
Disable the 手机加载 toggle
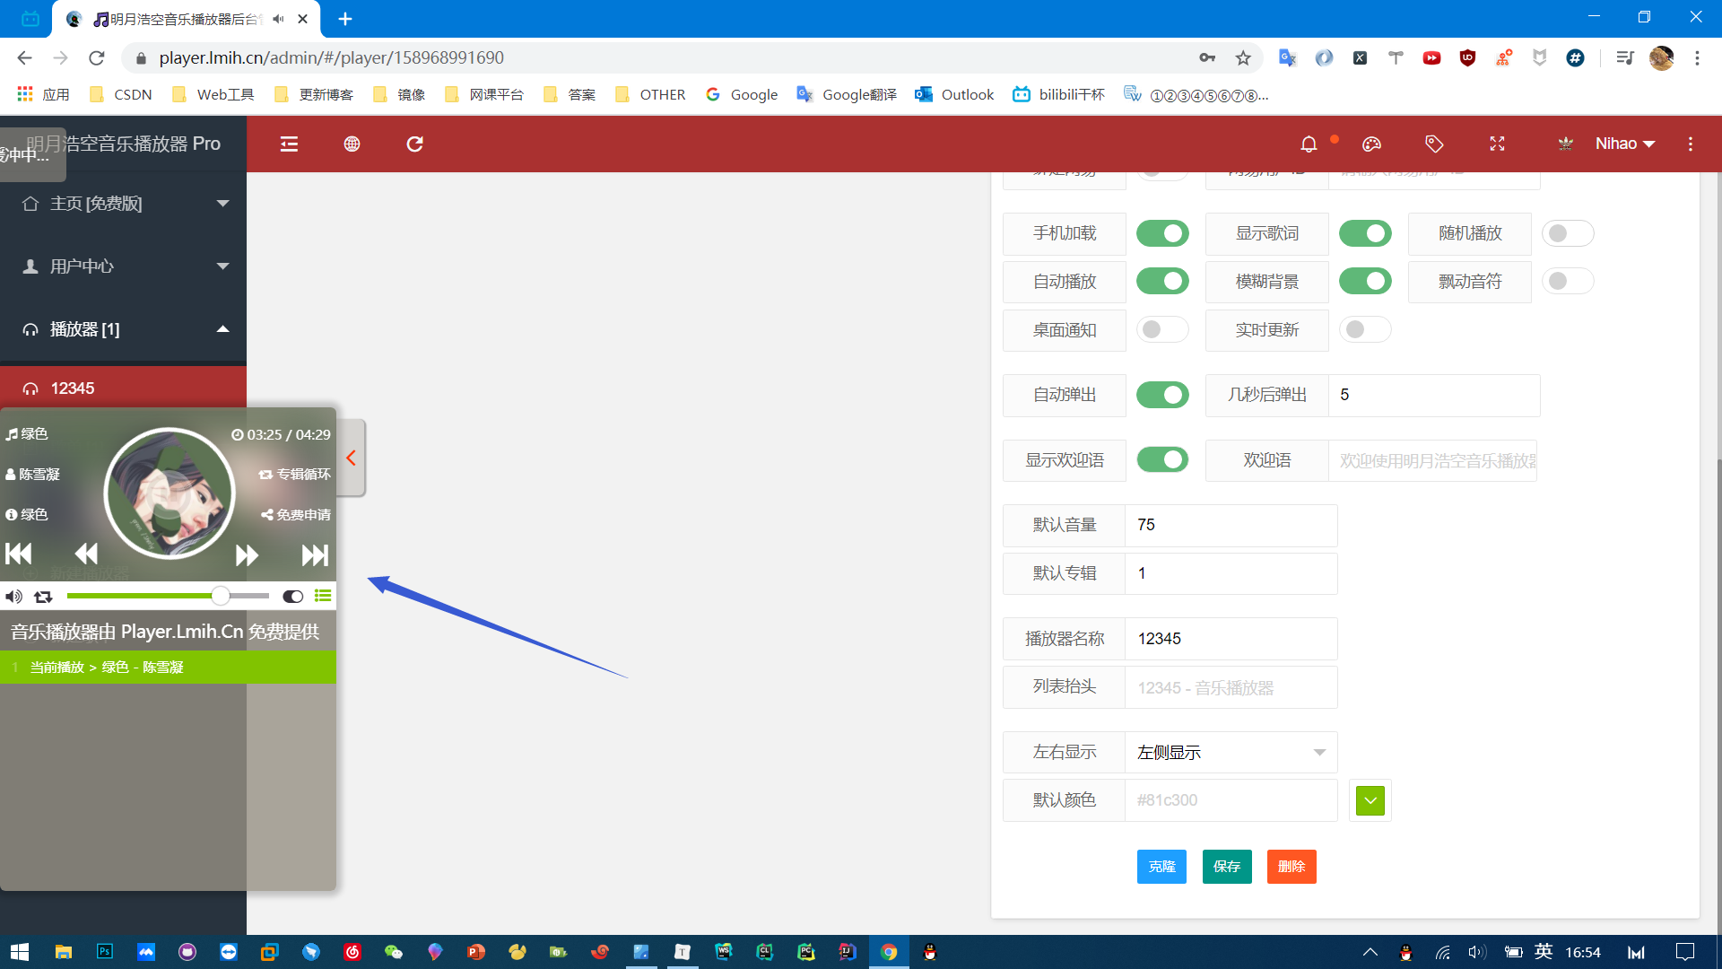coord(1162,233)
